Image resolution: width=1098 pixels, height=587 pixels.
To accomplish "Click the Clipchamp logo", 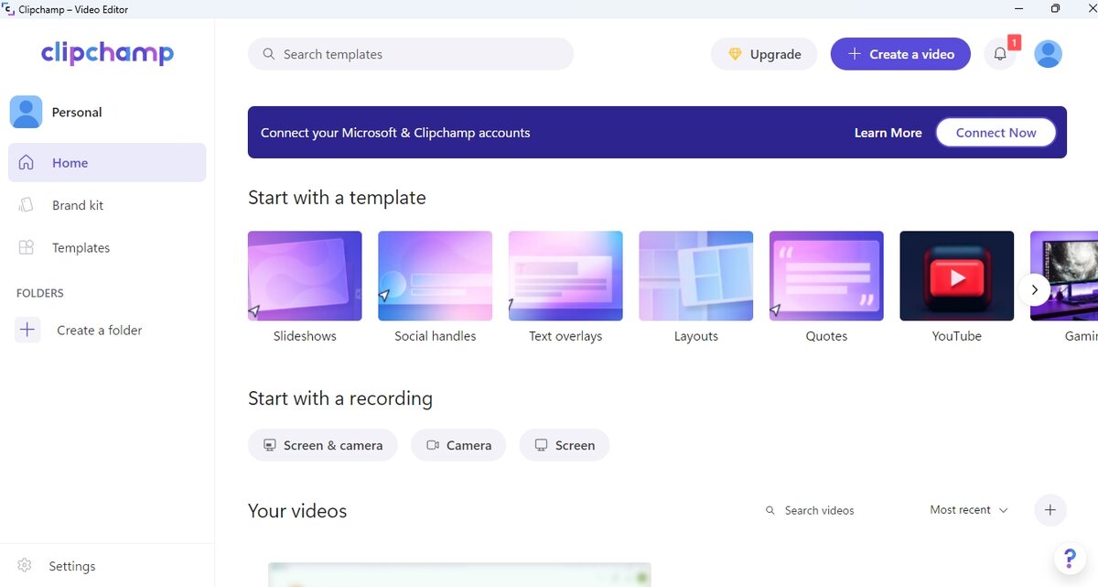I will pyautogui.click(x=107, y=53).
